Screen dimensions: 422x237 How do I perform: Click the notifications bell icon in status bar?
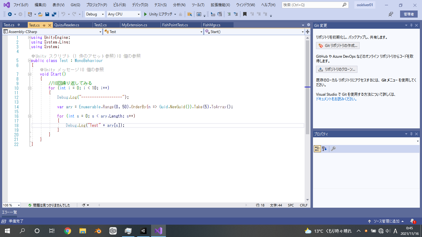tap(412, 221)
